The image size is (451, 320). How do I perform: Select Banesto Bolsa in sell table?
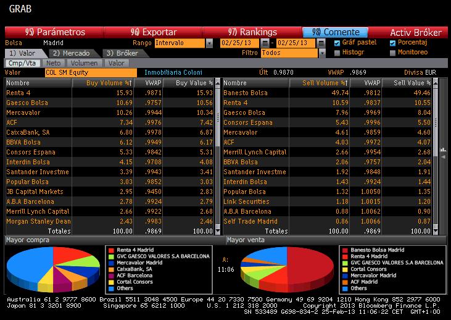[x=327, y=93]
